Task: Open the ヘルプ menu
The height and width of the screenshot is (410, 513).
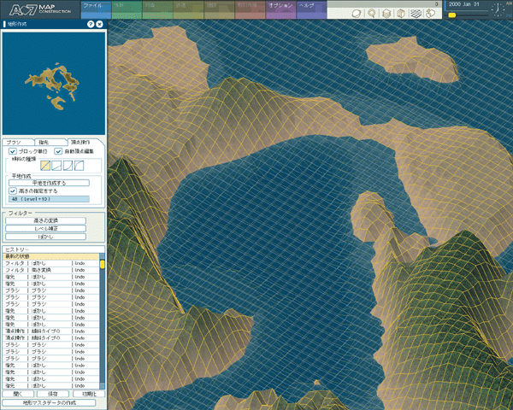Action: point(311,9)
